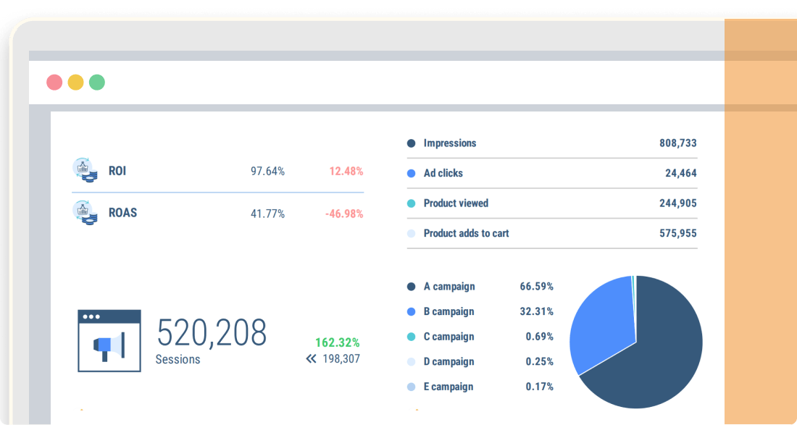Click the red window close dot
This screenshot has height=425, width=797.
point(54,82)
